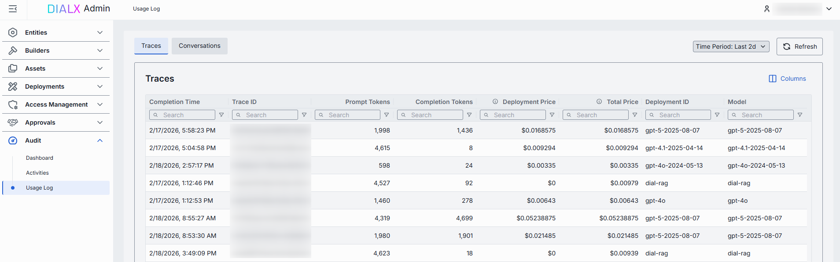Image resolution: width=840 pixels, height=262 pixels.
Task: Click the user profile icon
Action: [766, 9]
